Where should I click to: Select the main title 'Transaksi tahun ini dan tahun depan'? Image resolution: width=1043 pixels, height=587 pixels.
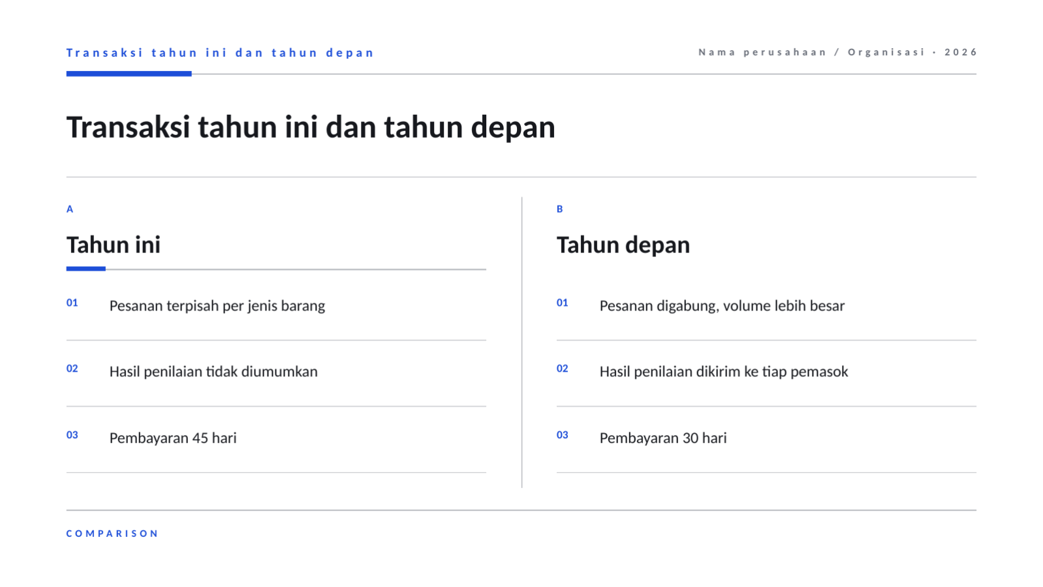point(311,127)
